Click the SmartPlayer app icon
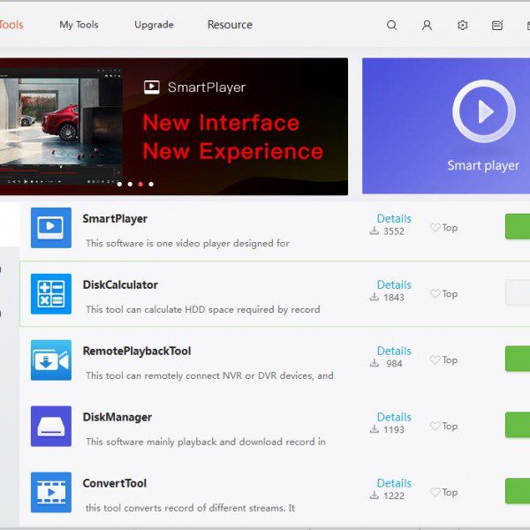 coord(51,228)
